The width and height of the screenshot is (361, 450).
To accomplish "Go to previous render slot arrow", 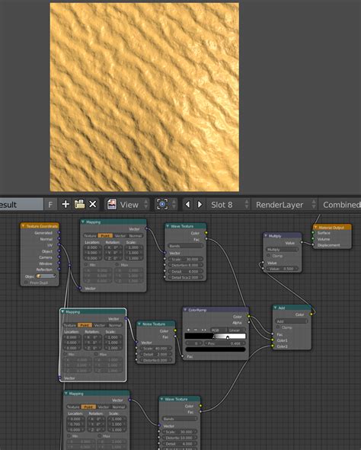I will 187,204.
